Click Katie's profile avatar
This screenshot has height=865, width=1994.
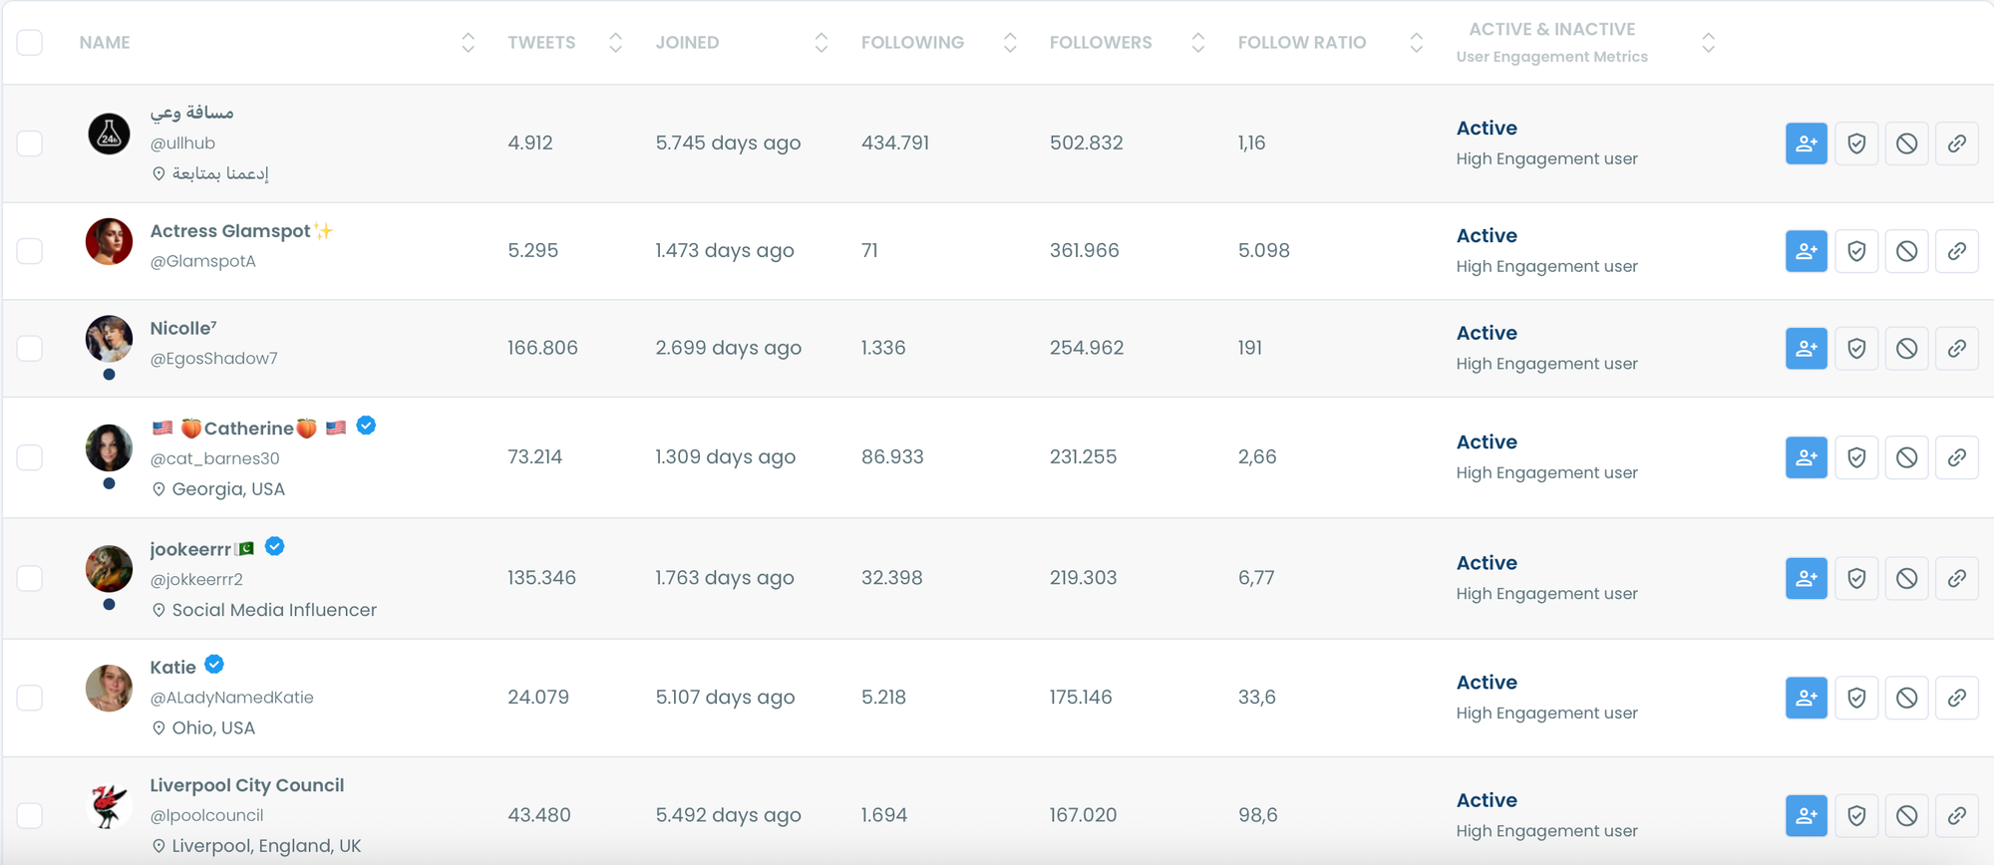click(109, 688)
